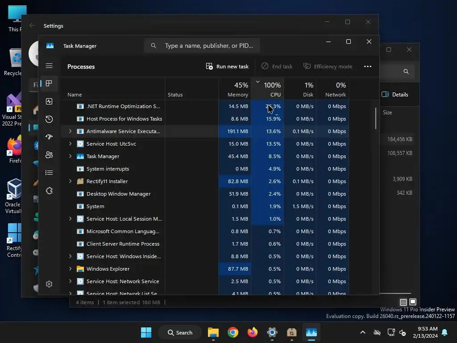
Task: Launch Firefox from the taskbar
Action: (x=253, y=332)
